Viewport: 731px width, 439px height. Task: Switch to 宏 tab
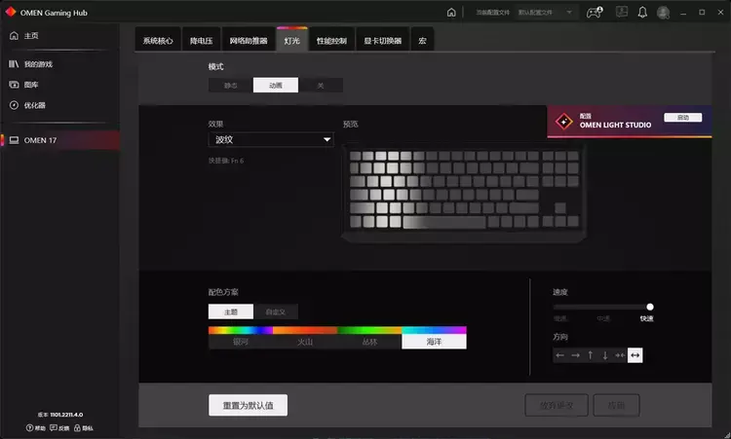422,41
